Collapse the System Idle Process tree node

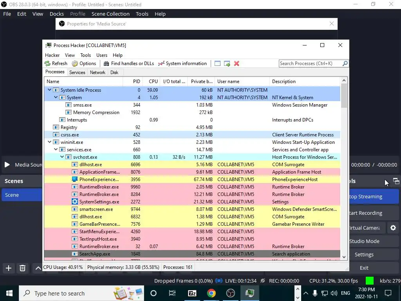coord(49,90)
